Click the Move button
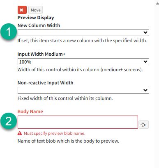 (36, 10)
